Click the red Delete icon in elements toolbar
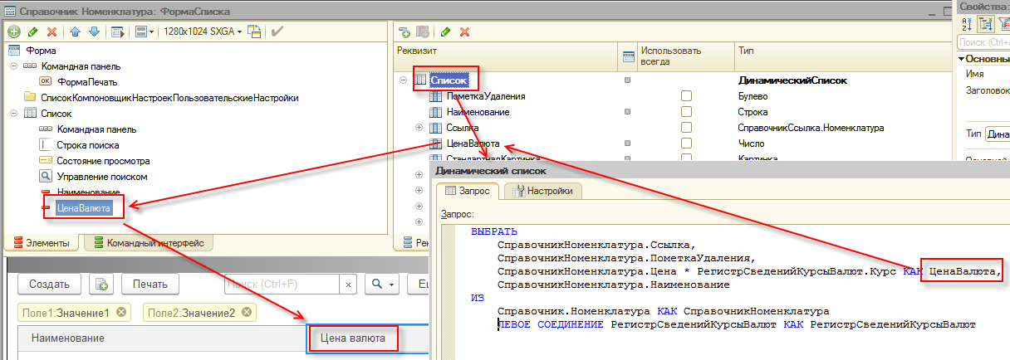Image resolution: width=1010 pixels, height=360 pixels. [x=51, y=32]
